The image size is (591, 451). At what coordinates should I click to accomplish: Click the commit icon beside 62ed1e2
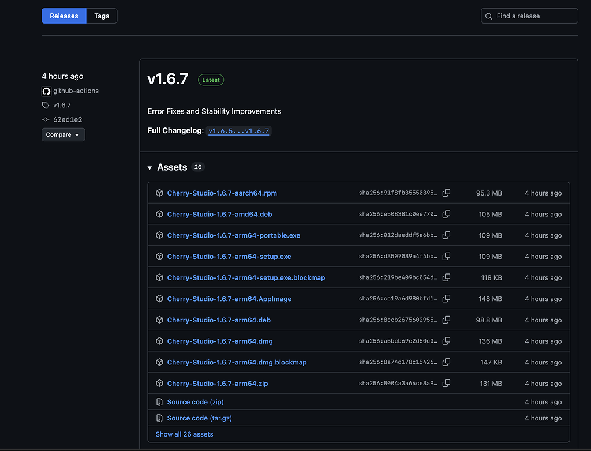pyautogui.click(x=46, y=119)
